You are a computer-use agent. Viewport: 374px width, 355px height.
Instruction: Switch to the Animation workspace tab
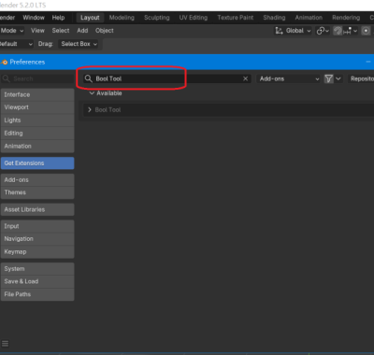pos(309,18)
